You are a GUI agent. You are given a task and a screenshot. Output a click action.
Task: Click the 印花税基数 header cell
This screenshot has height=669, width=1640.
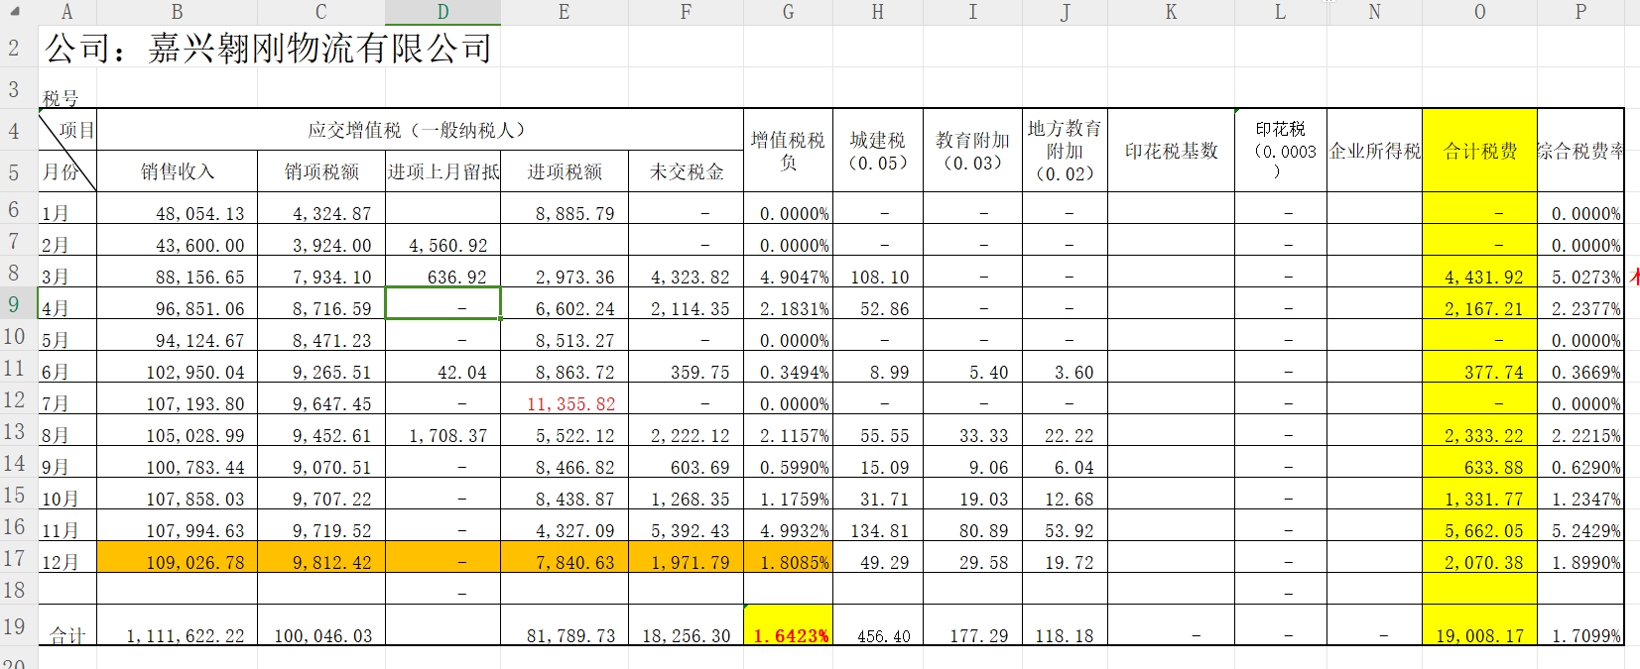tap(1171, 151)
